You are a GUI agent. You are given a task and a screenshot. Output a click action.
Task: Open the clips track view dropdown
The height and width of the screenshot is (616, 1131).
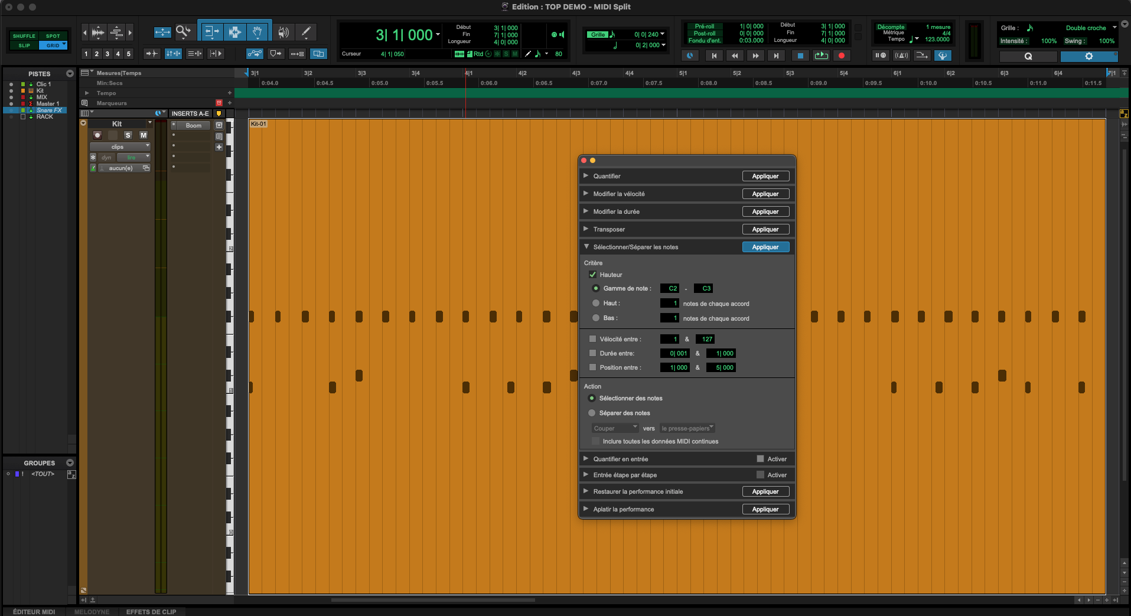point(120,146)
